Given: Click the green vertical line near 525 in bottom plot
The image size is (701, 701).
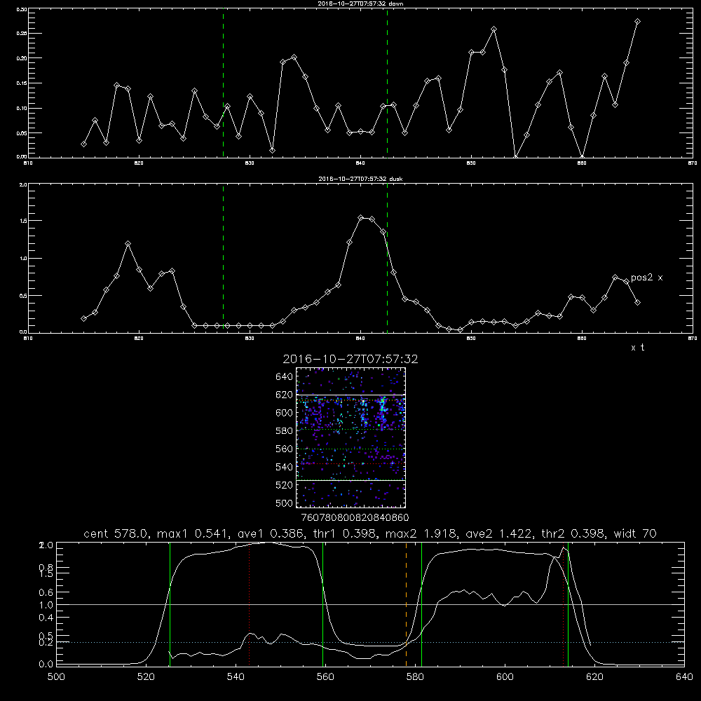Looking at the screenshot, I should (x=170, y=604).
